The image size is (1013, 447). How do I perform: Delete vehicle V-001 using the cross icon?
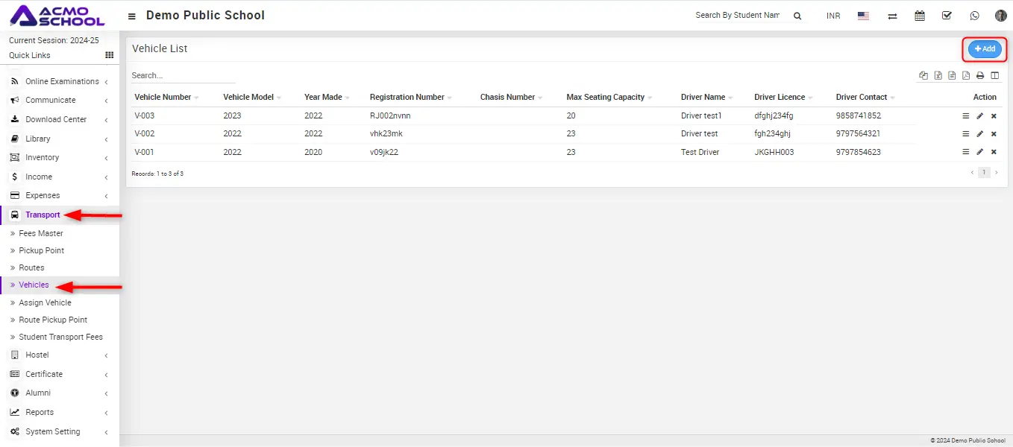[994, 152]
